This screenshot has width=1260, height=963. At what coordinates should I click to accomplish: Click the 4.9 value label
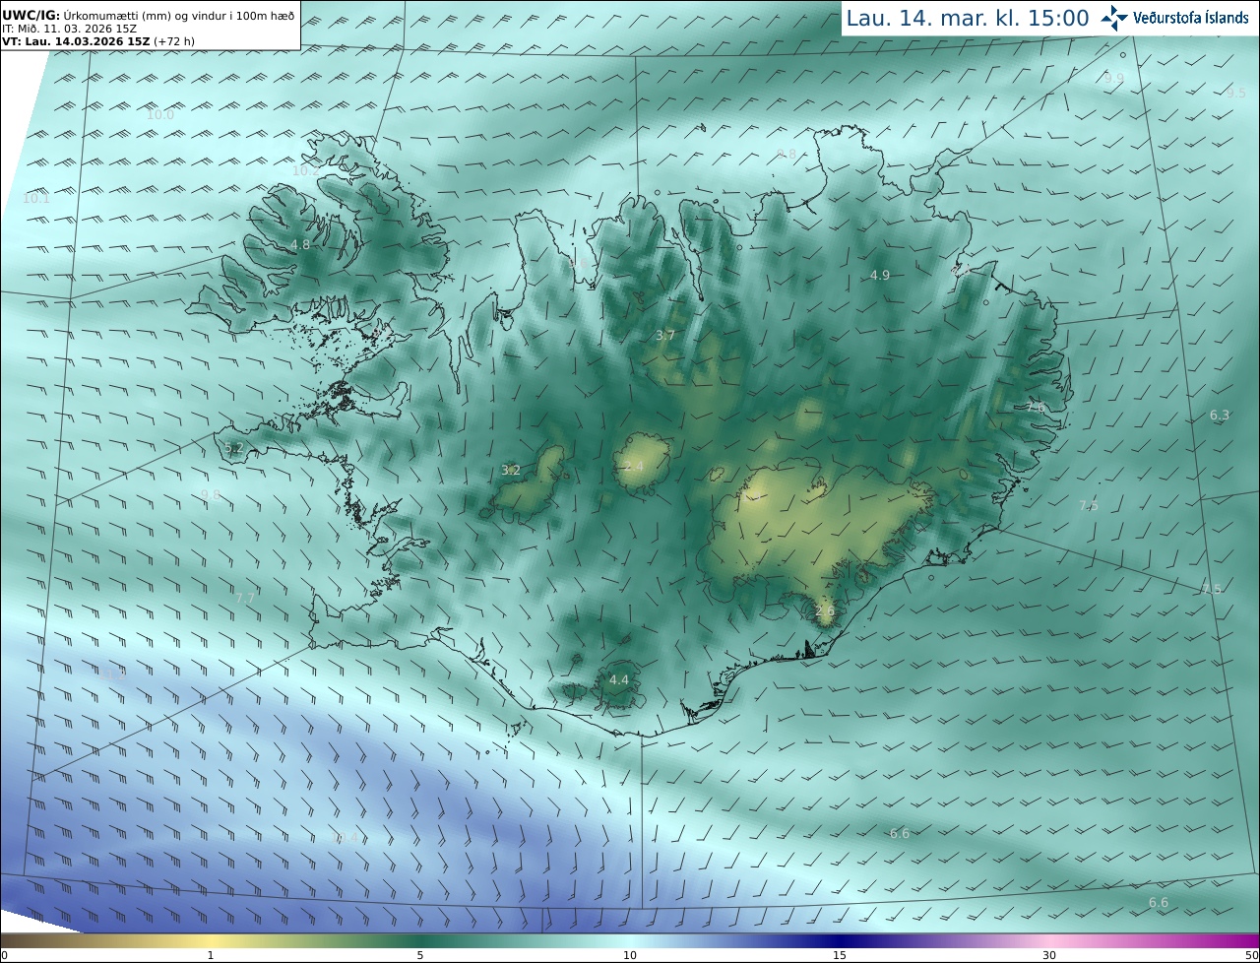[880, 276]
